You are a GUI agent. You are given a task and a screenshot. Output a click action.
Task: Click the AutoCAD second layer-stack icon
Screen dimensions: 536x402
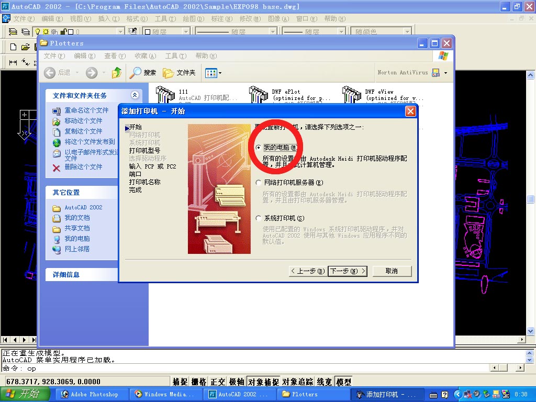coord(26,32)
